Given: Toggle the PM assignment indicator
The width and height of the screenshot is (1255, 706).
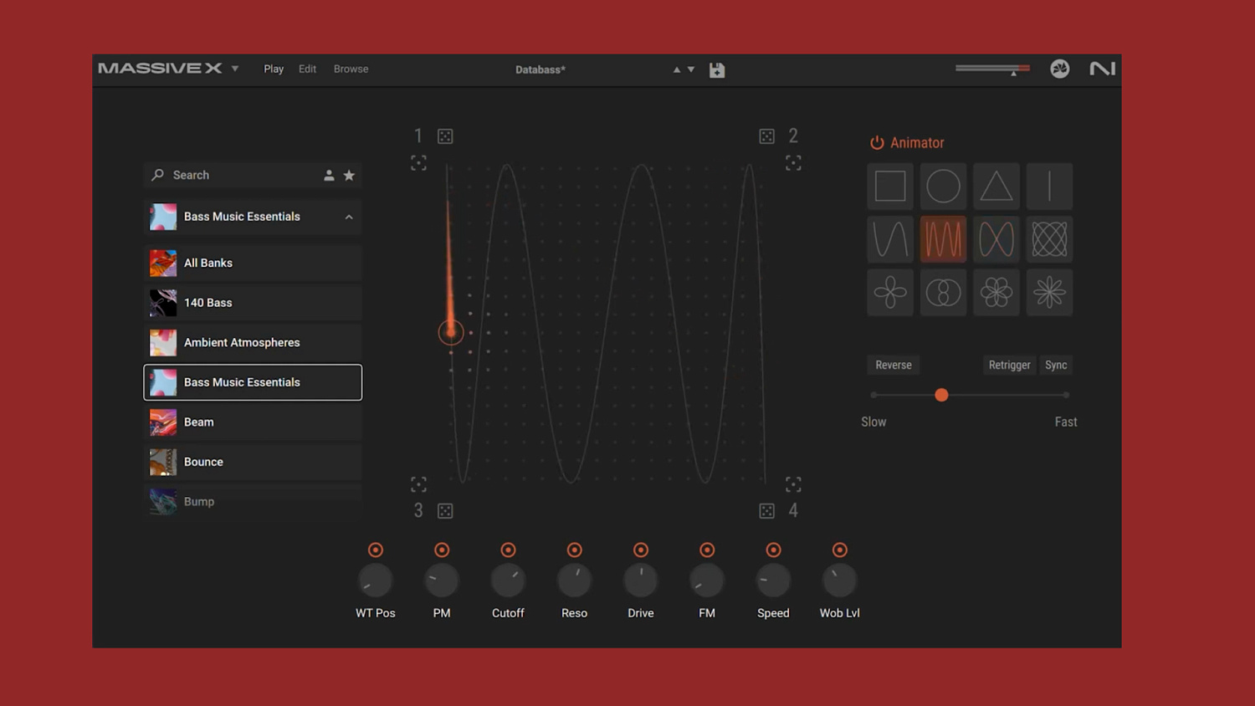Looking at the screenshot, I should pos(442,550).
